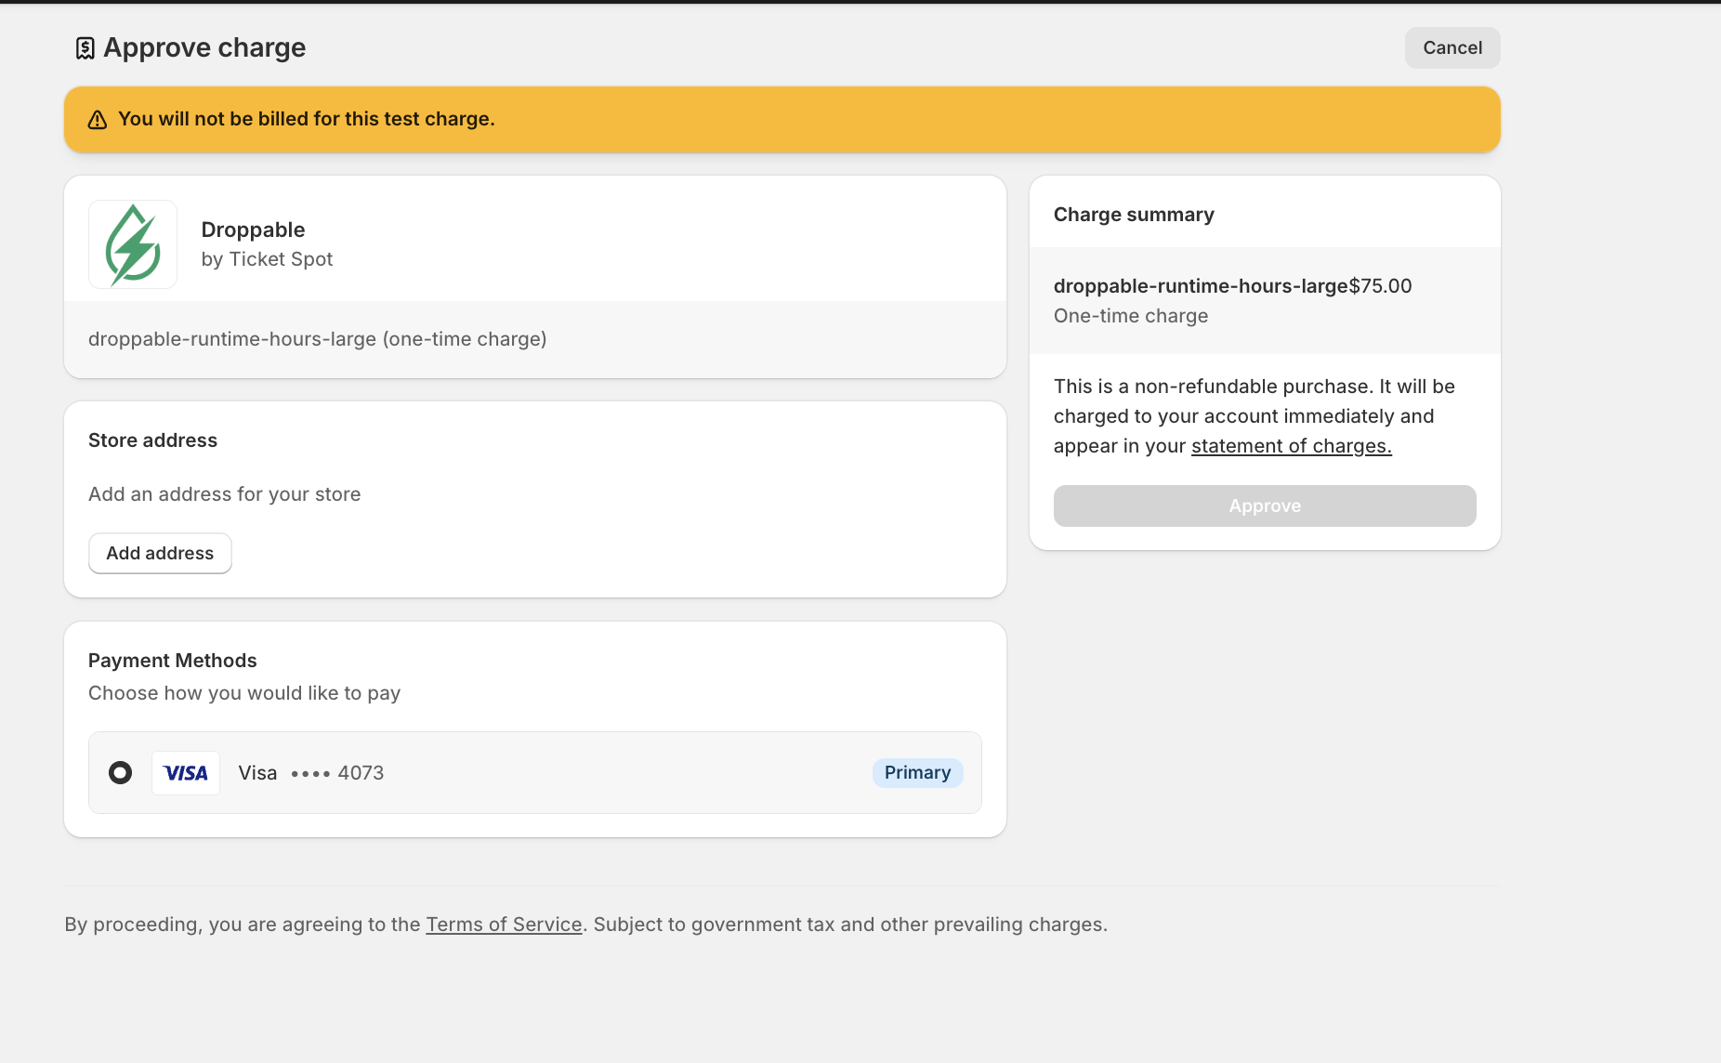Image resolution: width=1721 pixels, height=1063 pixels.
Task: Click the Payment Methods heading
Action: 172,661
